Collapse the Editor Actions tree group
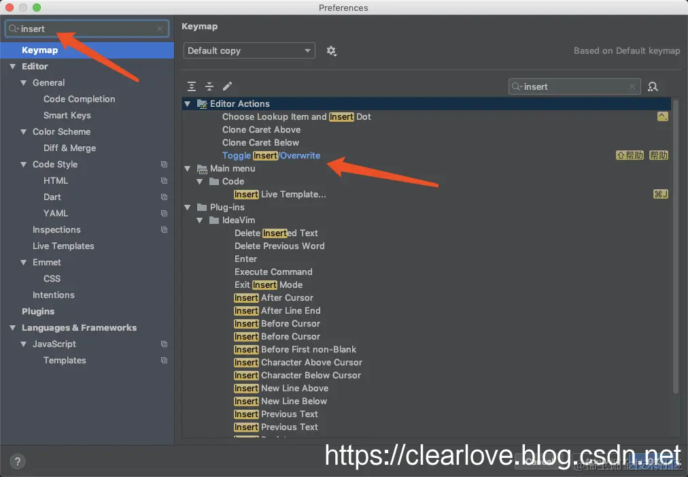Screen dimensions: 688x477 point(188,104)
